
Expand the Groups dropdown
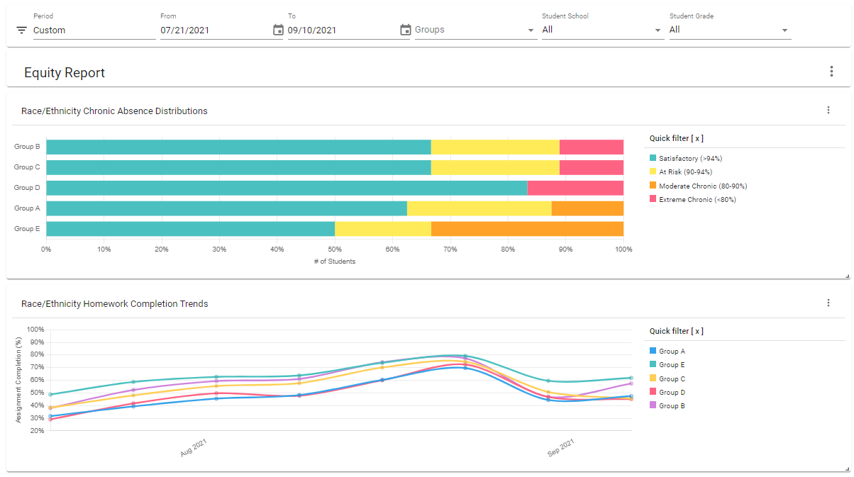pos(475,30)
